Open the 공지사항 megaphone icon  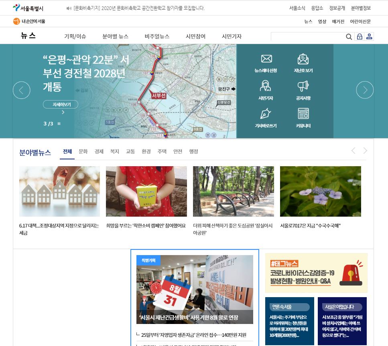tap(303, 86)
